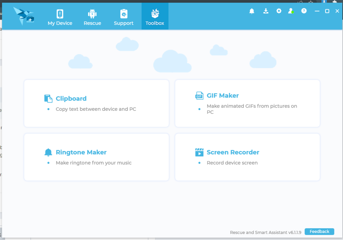The height and width of the screenshot is (240, 343).
Task: Open the notifications bell icon
Action: pyautogui.click(x=252, y=11)
